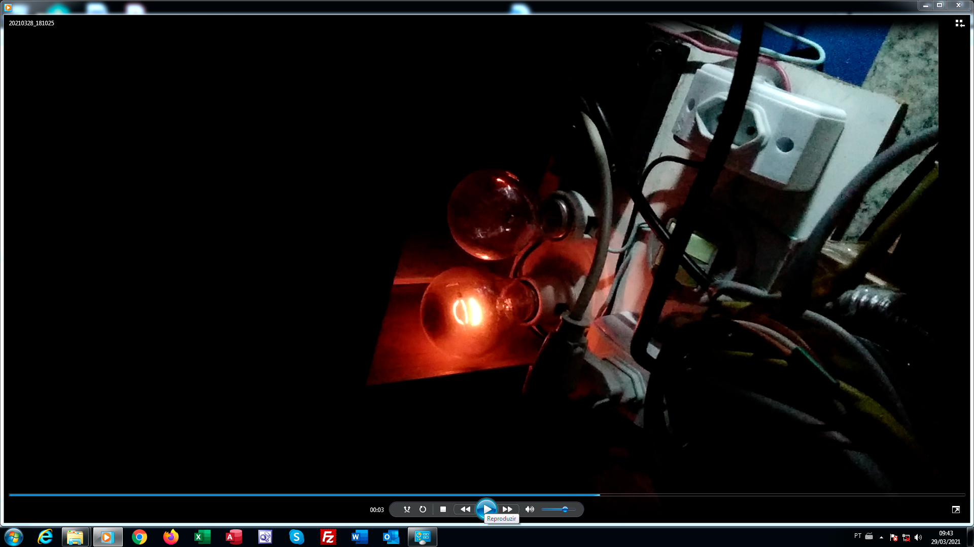The image size is (974, 547).
Task: Mute the player sound
Action: click(x=530, y=510)
